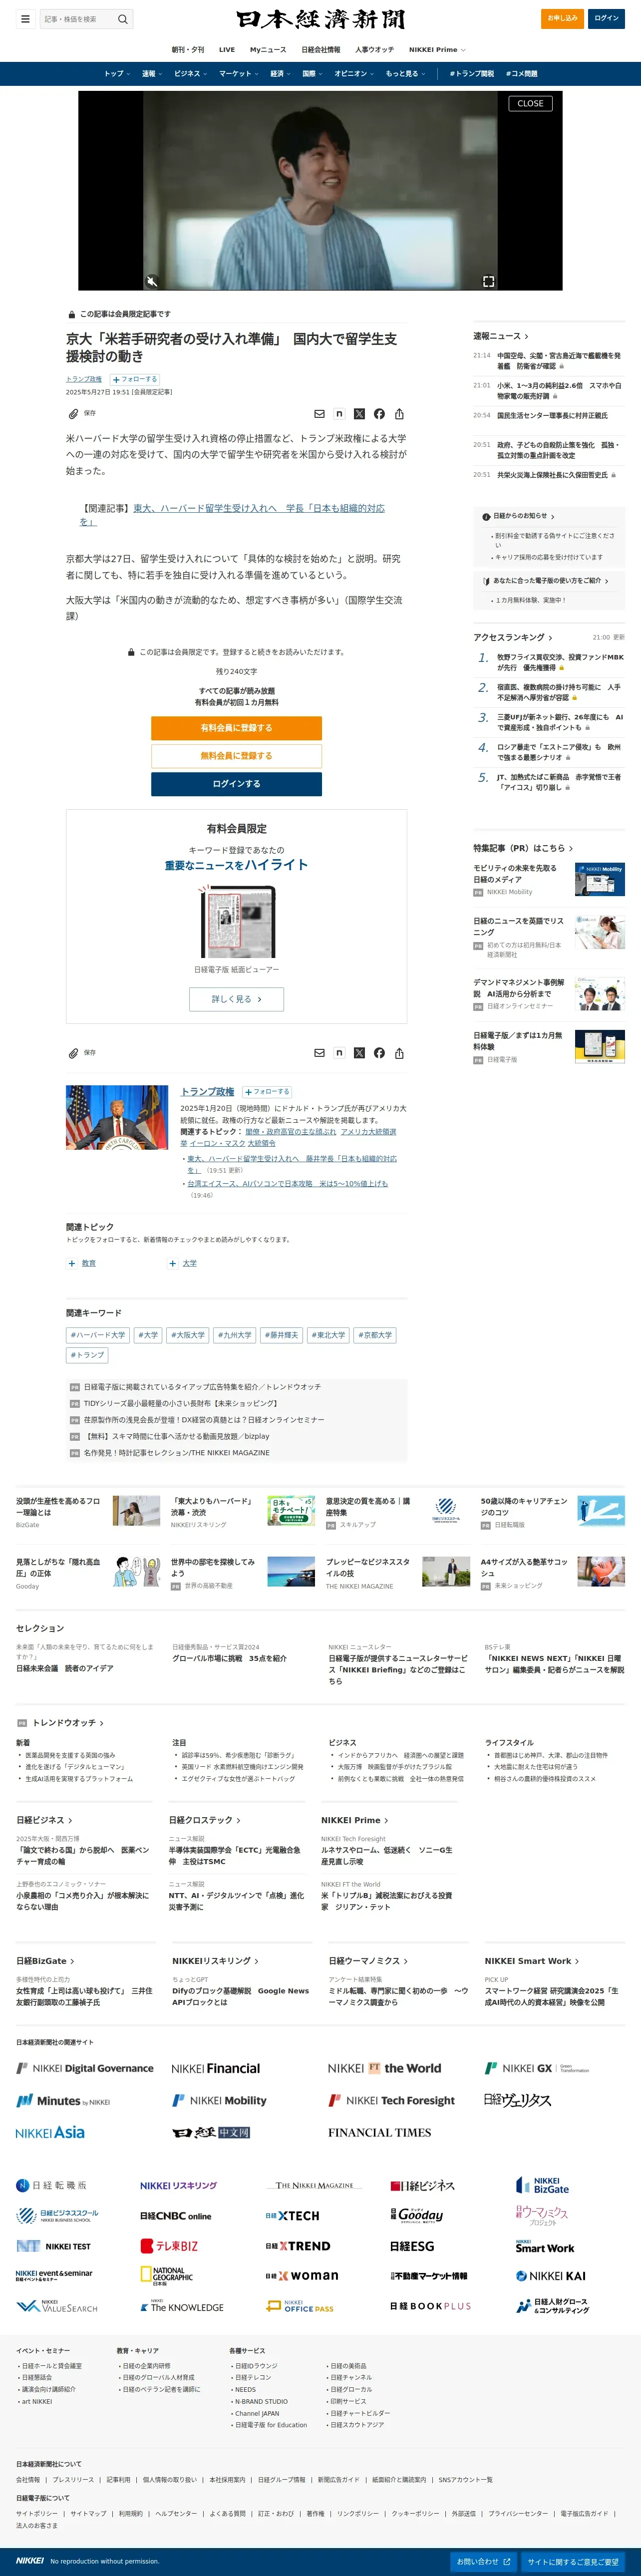Open the Trump podium photo thumbnail
The image size is (641, 2576).
tap(117, 1117)
